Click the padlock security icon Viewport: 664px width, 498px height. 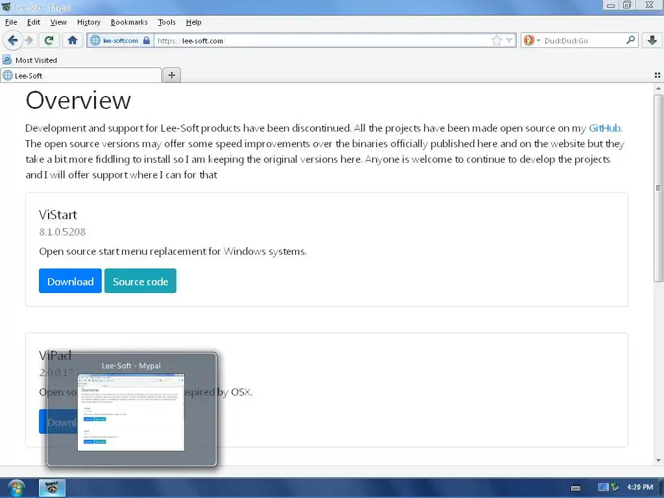pyautogui.click(x=147, y=40)
